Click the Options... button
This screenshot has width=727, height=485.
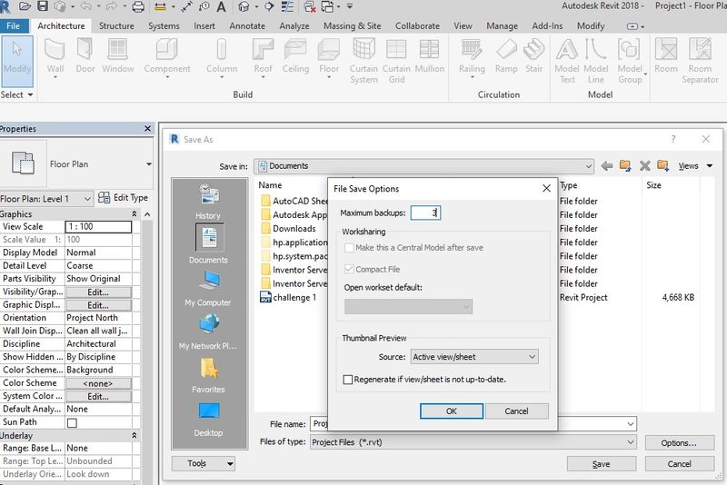(679, 443)
